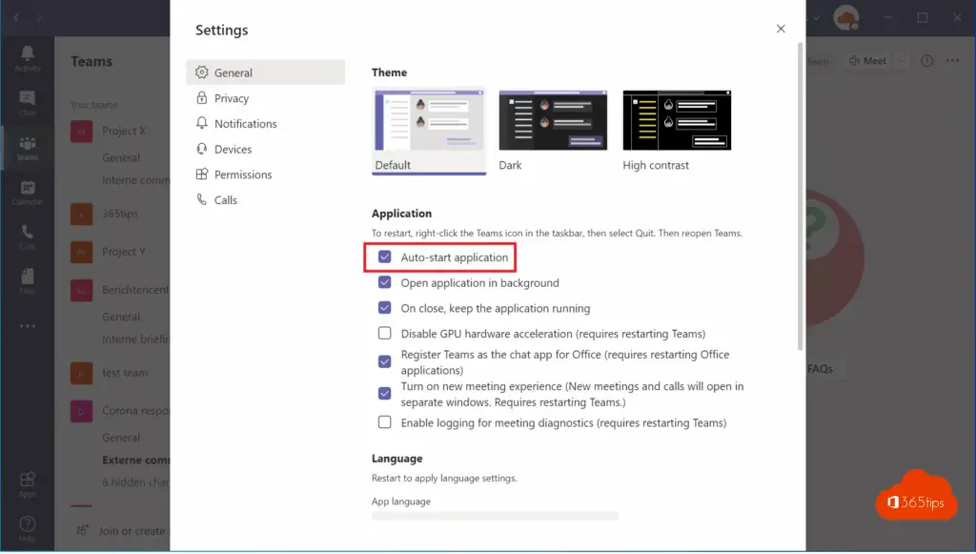Viewport: 976px width, 554px height.
Task: Open General settings section
Action: (x=265, y=72)
